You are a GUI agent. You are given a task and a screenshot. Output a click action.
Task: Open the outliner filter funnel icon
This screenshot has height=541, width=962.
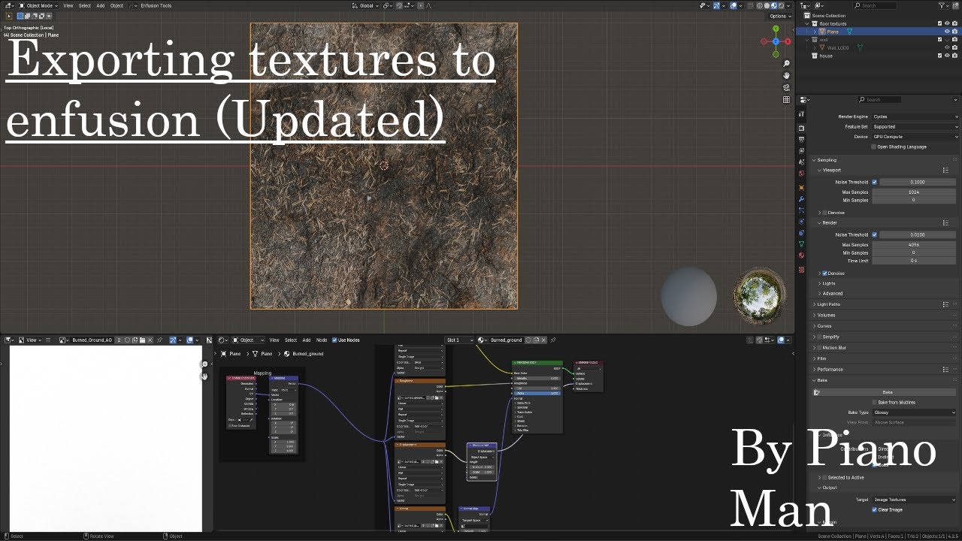coord(942,5)
